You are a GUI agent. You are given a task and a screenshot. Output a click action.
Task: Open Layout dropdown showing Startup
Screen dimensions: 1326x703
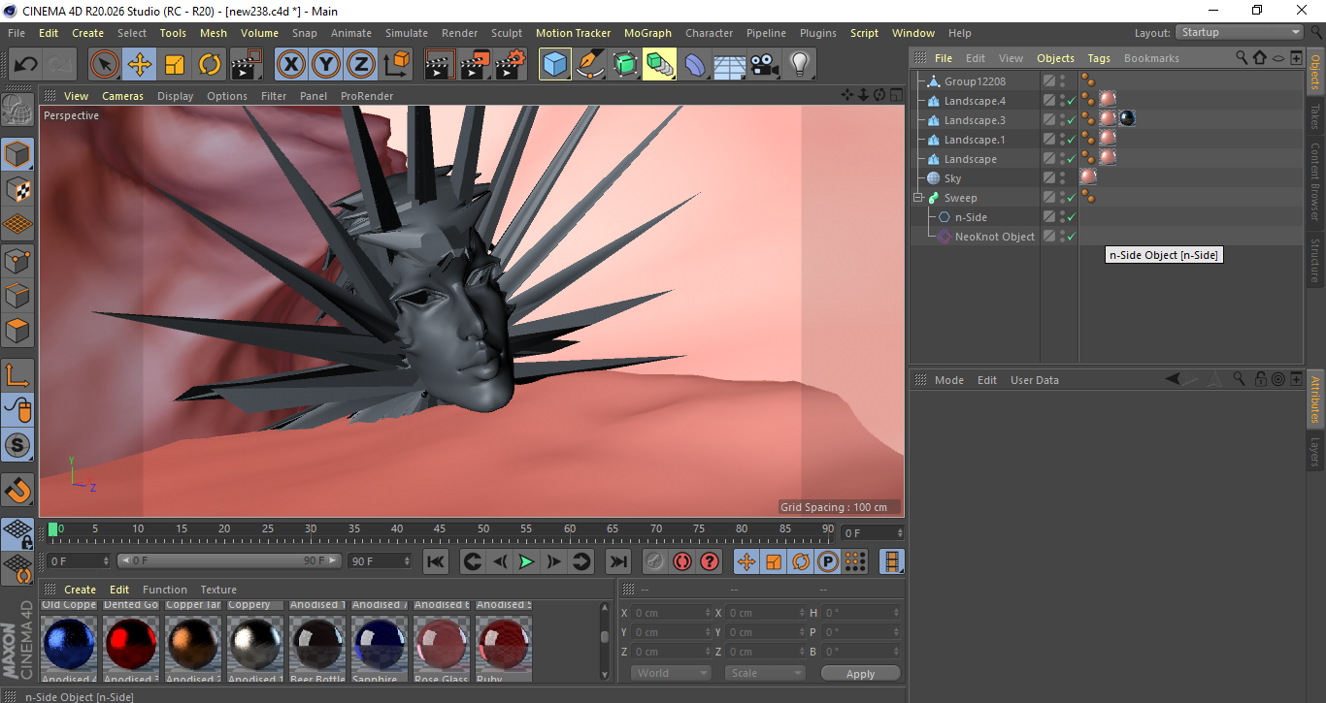(x=1240, y=32)
